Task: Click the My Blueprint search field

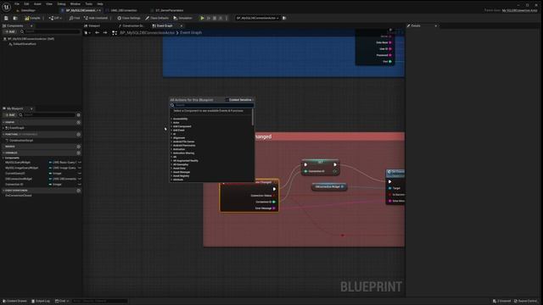Action: pos(47,115)
